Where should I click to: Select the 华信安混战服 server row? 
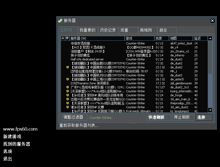coord(134,43)
